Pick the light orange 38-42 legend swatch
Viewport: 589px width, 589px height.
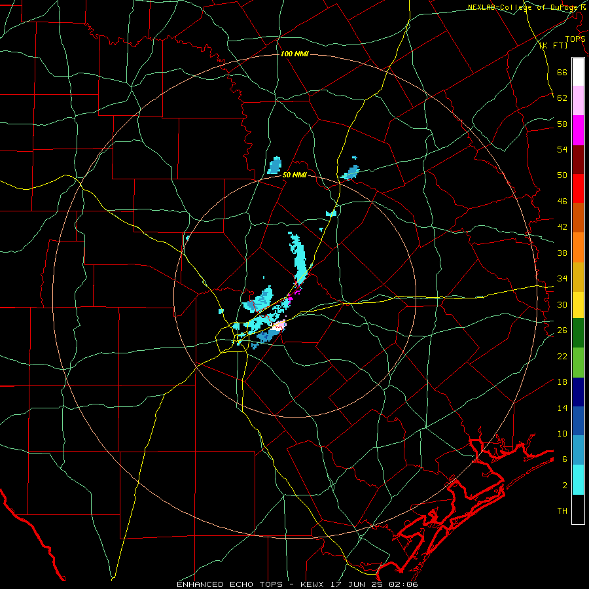click(578, 247)
